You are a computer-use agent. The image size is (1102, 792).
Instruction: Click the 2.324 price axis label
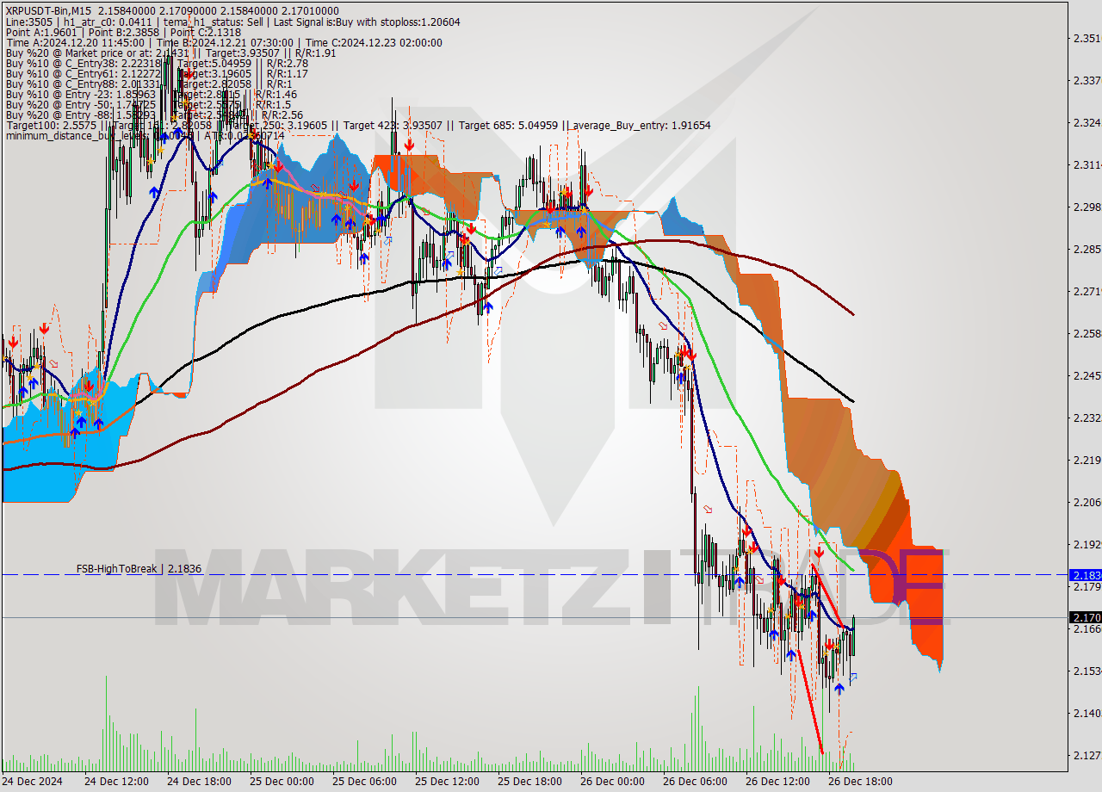(1087, 122)
